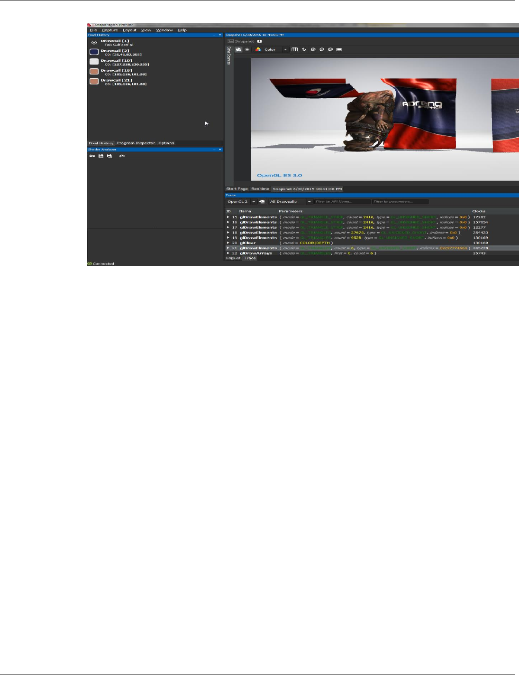Expand trace row 18 glDrawElements
This screenshot has height=675, width=519.
click(x=228, y=233)
